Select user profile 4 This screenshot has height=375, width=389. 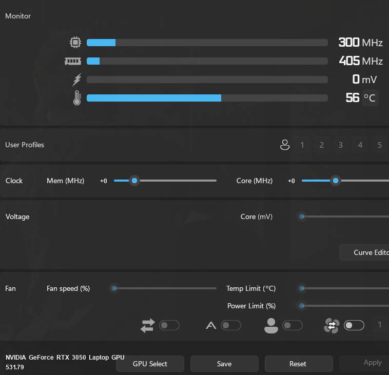click(x=360, y=145)
